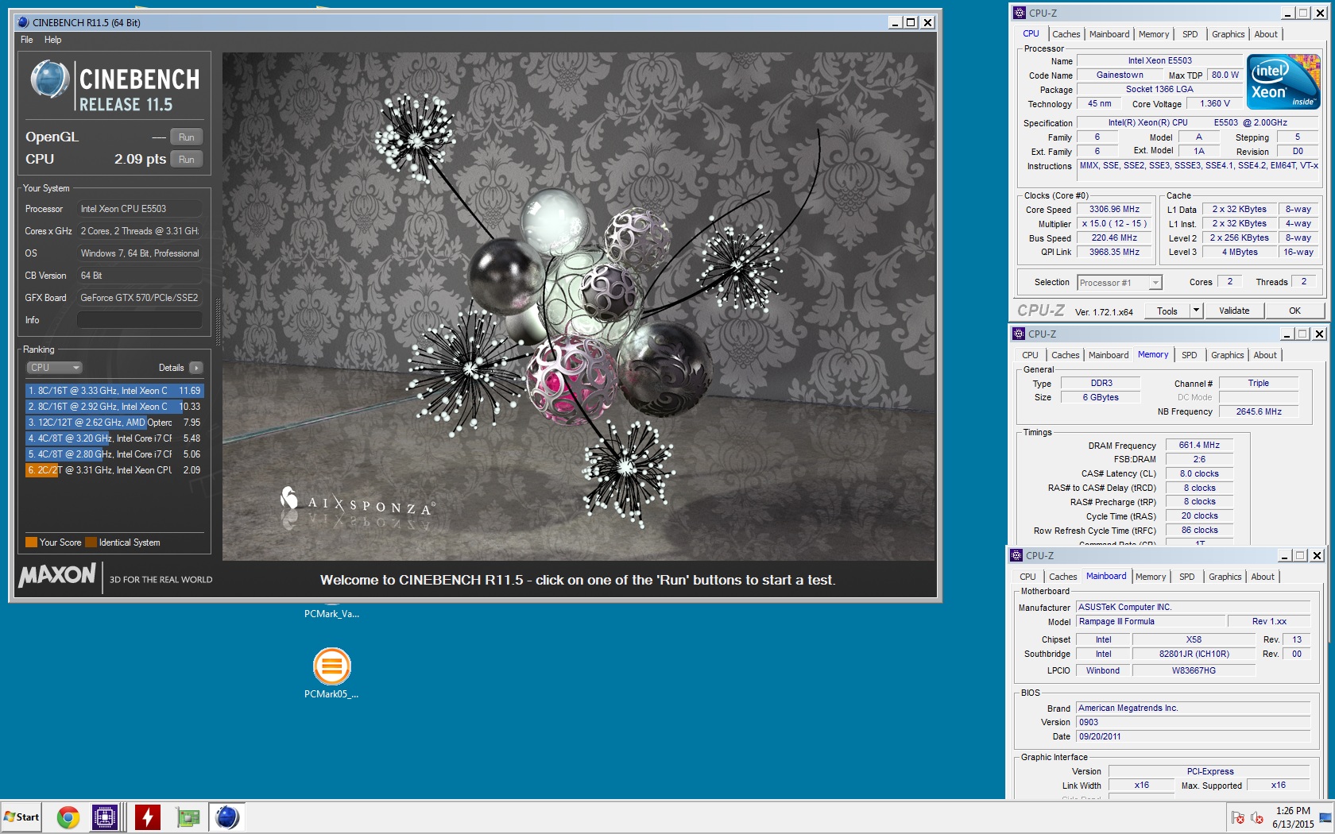Switch to Mainboard tab in top CPU-Z window
This screenshot has height=834, width=1335.
point(1109,34)
